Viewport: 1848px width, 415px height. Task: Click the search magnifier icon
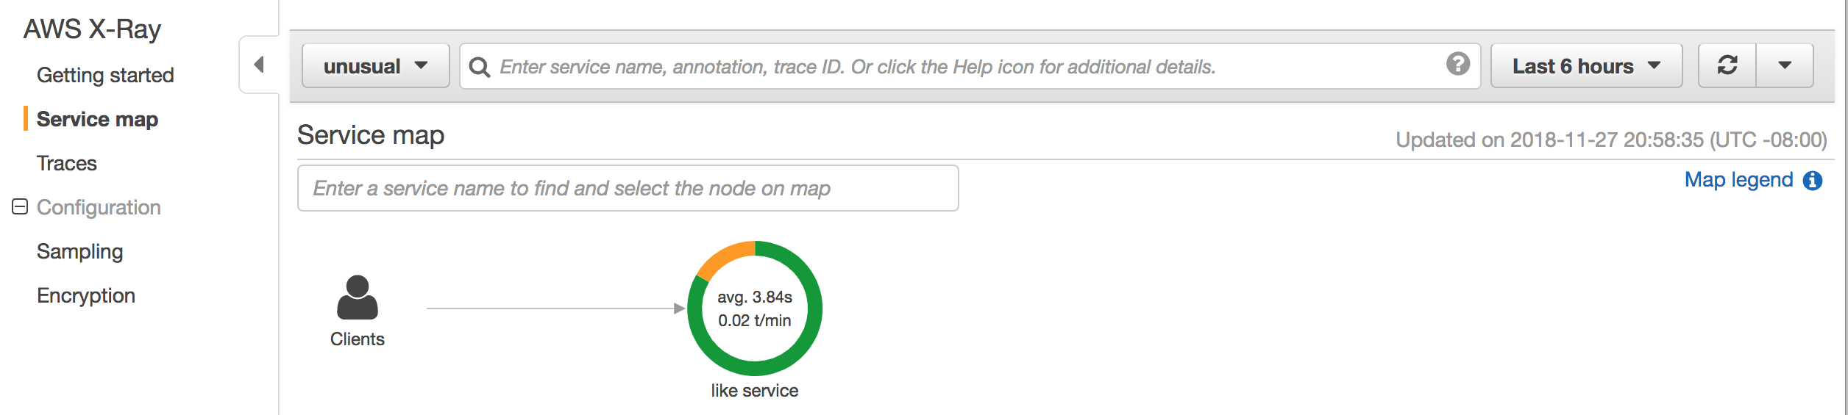tap(480, 67)
